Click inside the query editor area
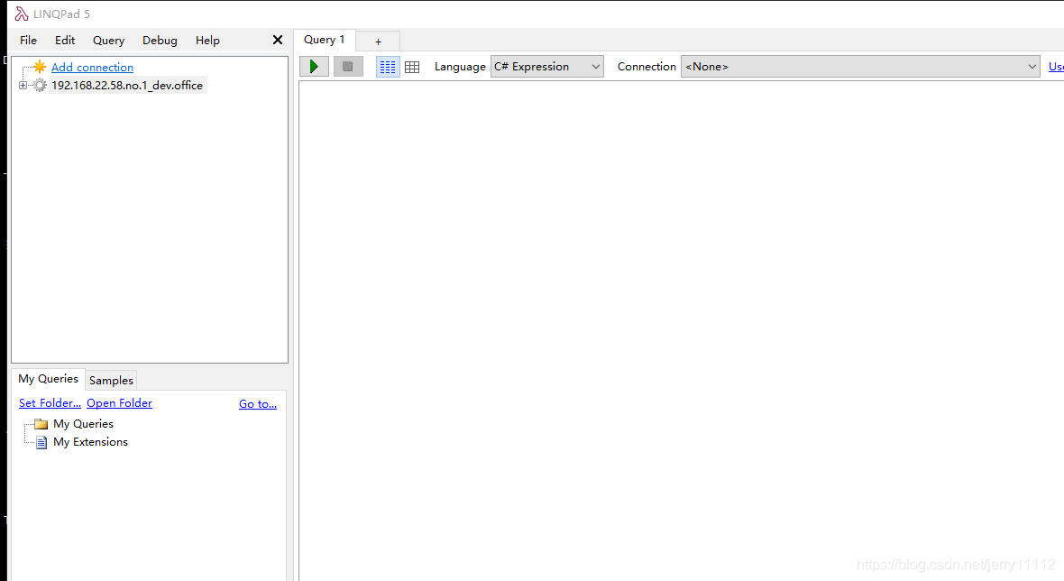This screenshot has width=1064, height=581. pyautogui.click(x=682, y=330)
